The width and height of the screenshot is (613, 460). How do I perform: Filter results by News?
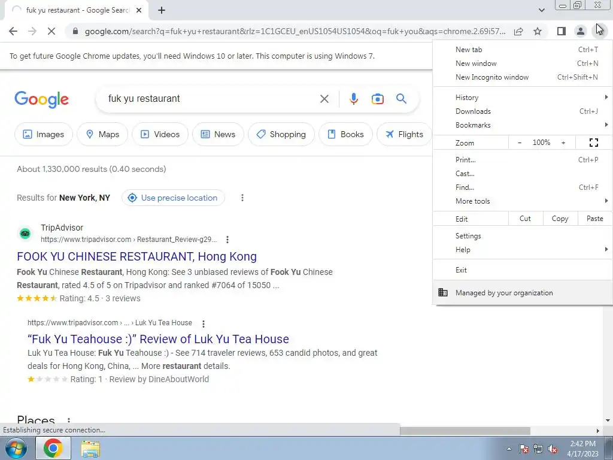click(218, 134)
